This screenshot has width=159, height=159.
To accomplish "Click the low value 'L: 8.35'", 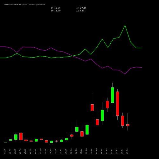I will tap(80, 11).
